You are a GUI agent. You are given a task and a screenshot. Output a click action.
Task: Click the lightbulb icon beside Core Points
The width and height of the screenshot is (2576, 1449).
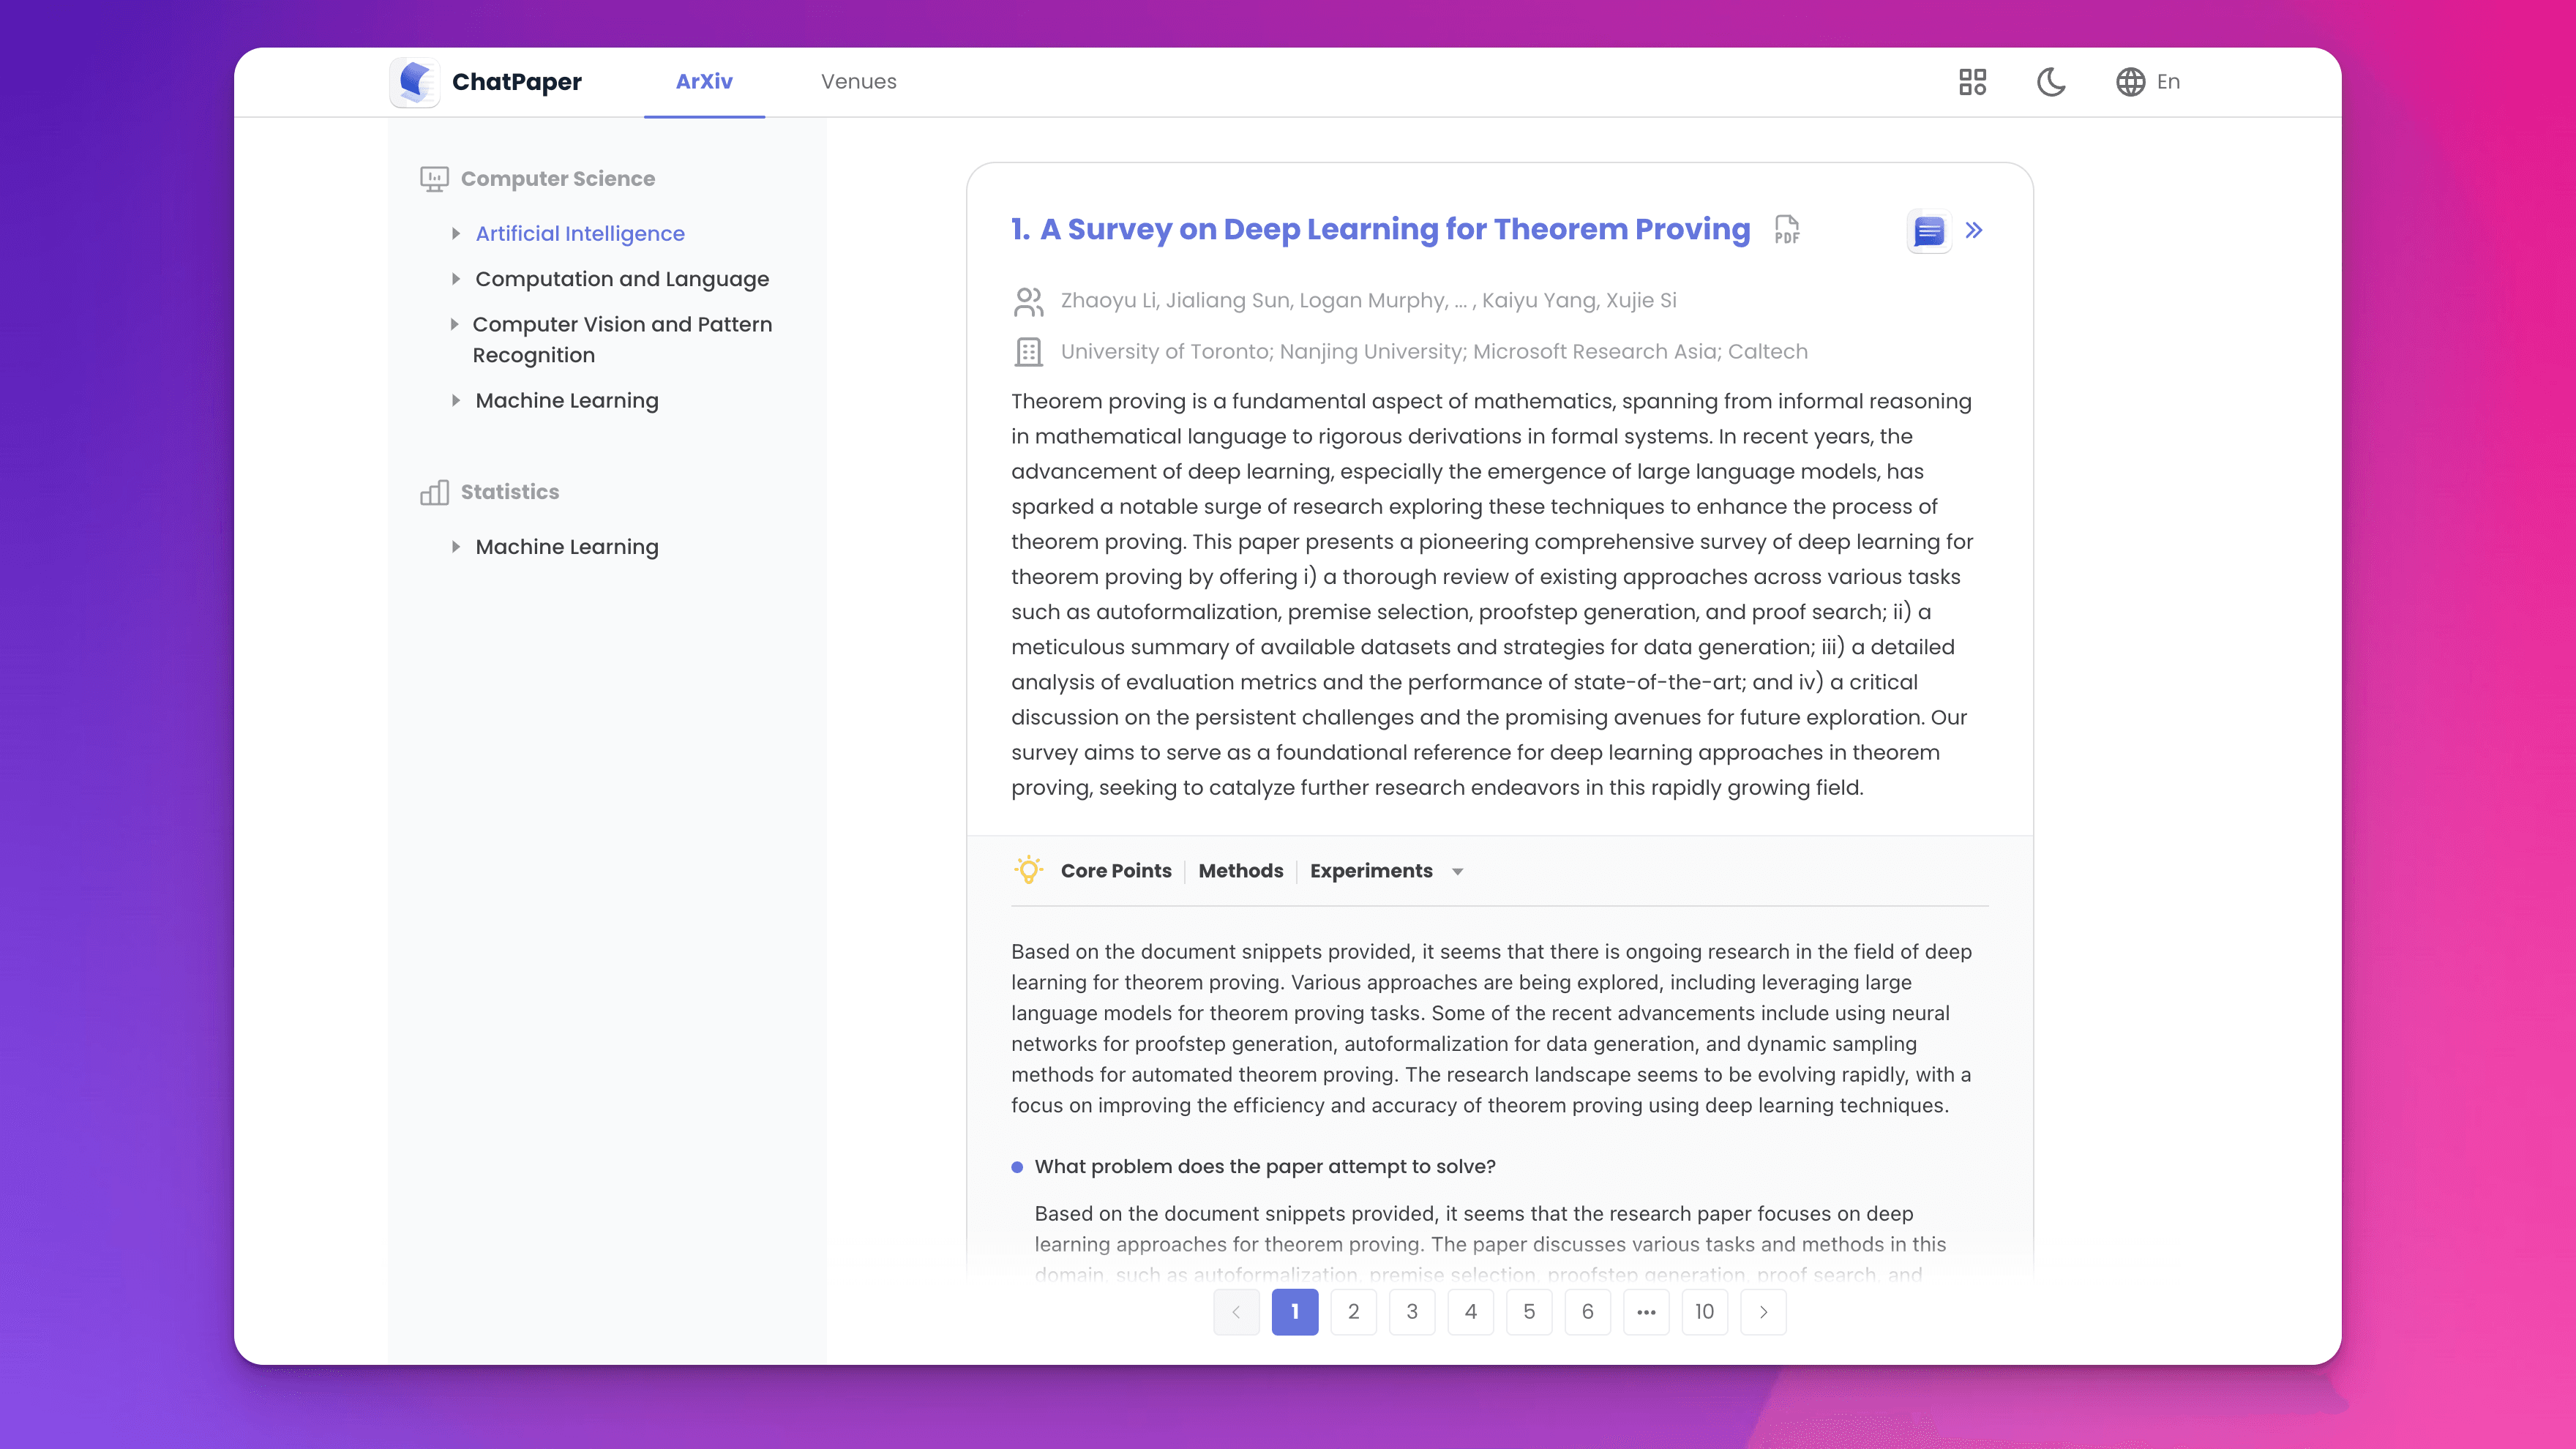coord(1028,870)
